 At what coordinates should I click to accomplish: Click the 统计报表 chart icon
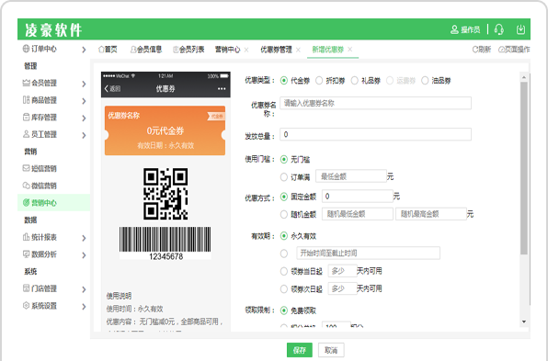point(27,237)
